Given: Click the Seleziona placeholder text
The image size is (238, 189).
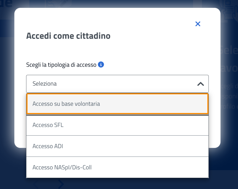Looking at the screenshot, I should coord(45,84).
